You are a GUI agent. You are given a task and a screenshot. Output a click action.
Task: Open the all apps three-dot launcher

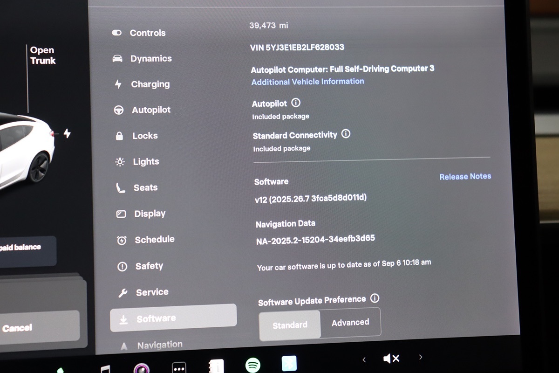pyautogui.click(x=179, y=368)
